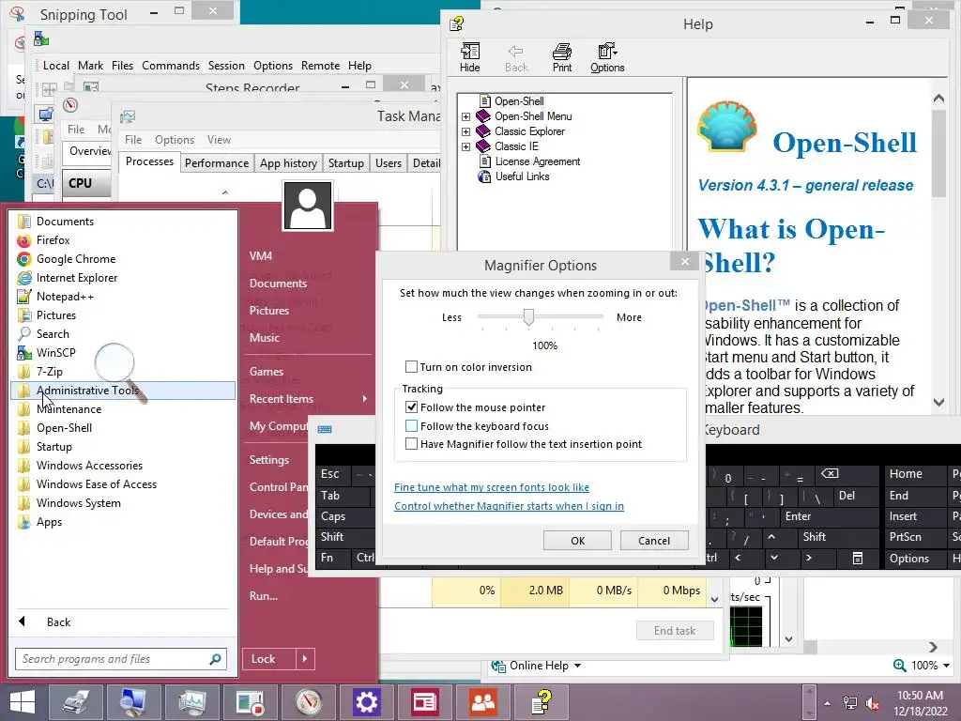Select the Open-Shell page icon in Help tree
Image resolution: width=961 pixels, height=721 pixels.
(485, 101)
